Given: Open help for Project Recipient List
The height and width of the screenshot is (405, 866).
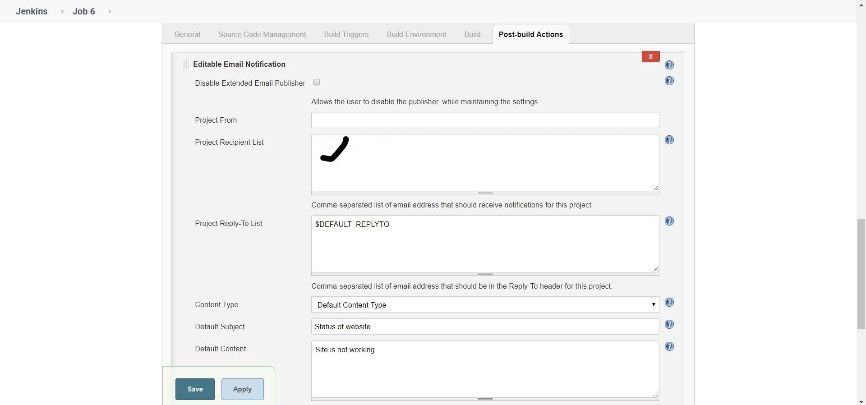Looking at the screenshot, I should pos(669,140).
